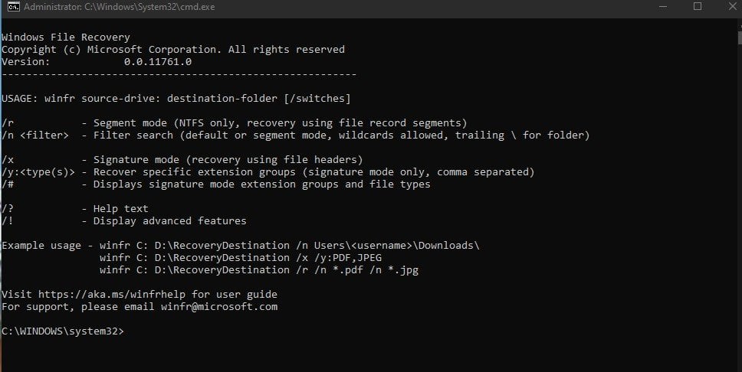Click the /x Signature mode switch line
Screen dimensions: 742x372
(x=182, y=160)
